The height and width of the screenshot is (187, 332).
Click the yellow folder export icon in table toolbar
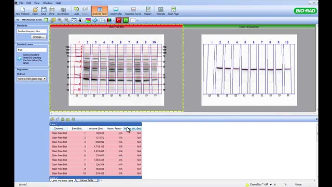tap(68, 119)
